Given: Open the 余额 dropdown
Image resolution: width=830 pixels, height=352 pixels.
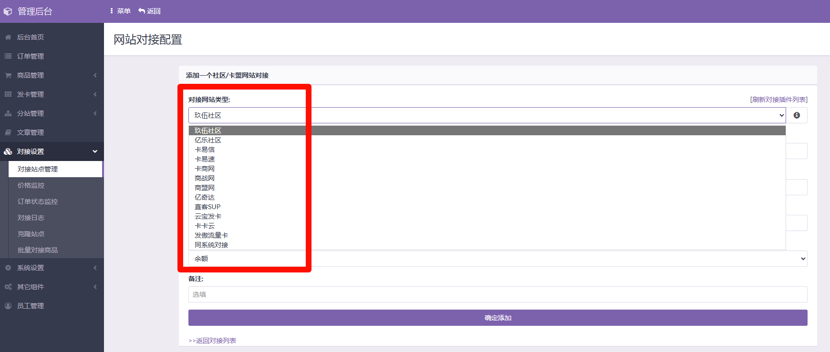Looking at the screenshot, I should pyautogui.click(x=498, y=259).
